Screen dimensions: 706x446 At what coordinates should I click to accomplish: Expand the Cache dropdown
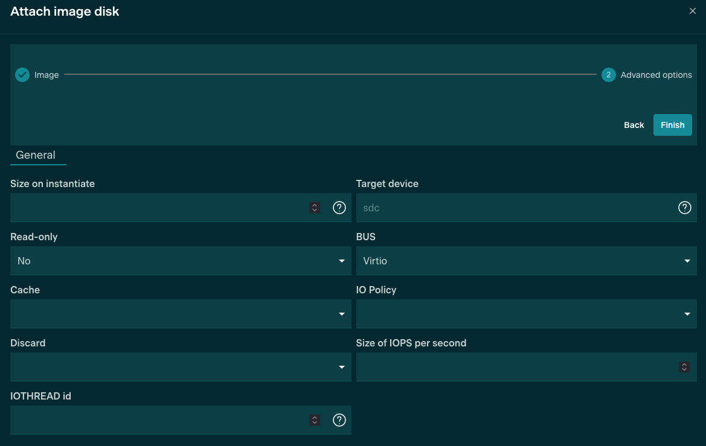[180, 314]
